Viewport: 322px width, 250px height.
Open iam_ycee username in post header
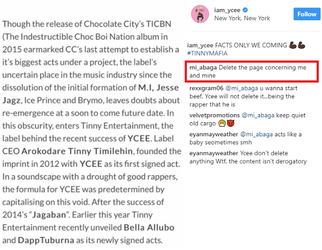click(231, 10)
